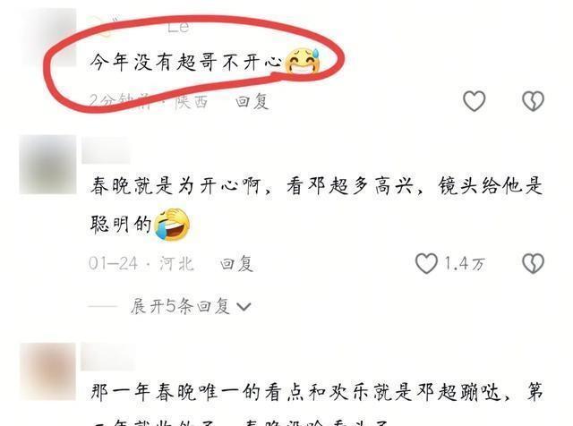Screen dimensions: 573x426
Task: Open third commenter's pinkish avatar
Action: click(x=47, y=371)
